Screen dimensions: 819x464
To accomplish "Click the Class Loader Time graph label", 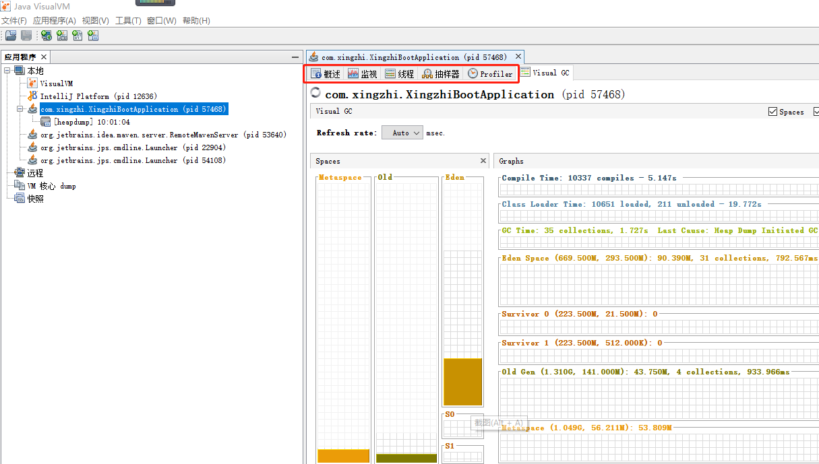I will 632,204.
